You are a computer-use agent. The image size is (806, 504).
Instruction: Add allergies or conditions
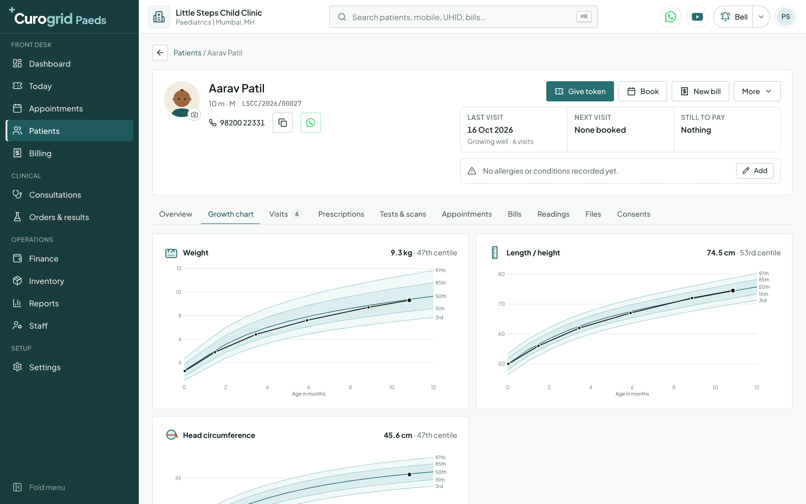pyautogui.click(x=755, y=171)
